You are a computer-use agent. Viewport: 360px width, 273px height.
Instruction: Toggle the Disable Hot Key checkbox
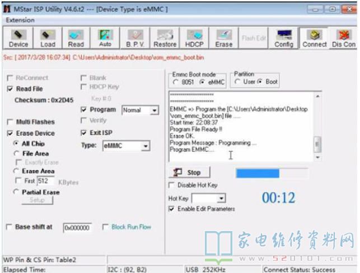[171, 185]
